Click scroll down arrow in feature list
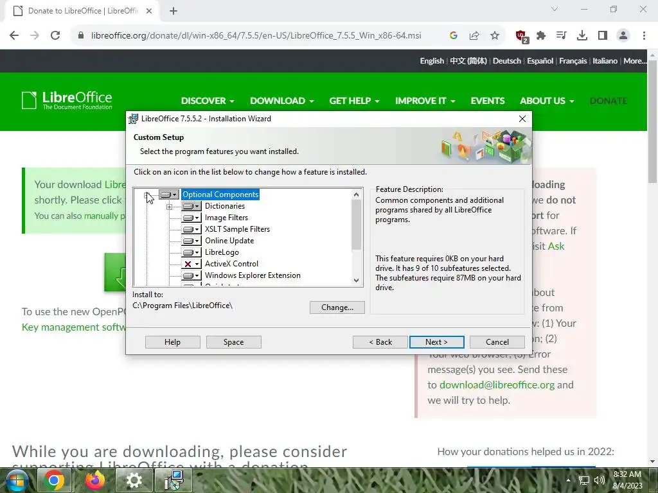The height and width of the screenshot is (493, 658). pos(356,281)
